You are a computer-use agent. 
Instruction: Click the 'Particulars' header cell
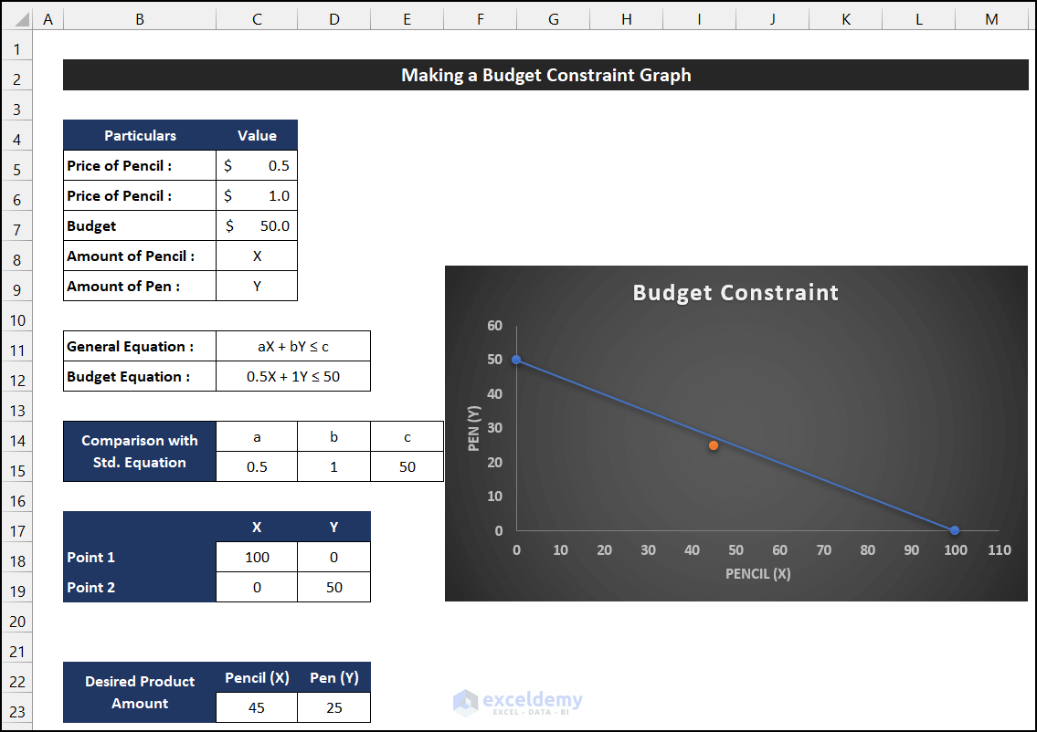(x=140, y=135)
